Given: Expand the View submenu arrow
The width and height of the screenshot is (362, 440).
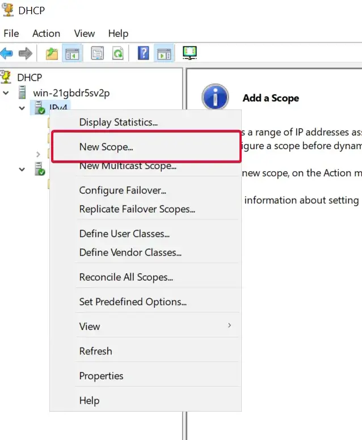Looking at the screenshot, I should tap(229, 325).
